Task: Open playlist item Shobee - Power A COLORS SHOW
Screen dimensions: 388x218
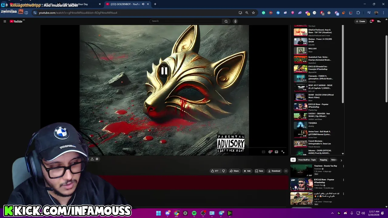Action: tap(317, 41)
